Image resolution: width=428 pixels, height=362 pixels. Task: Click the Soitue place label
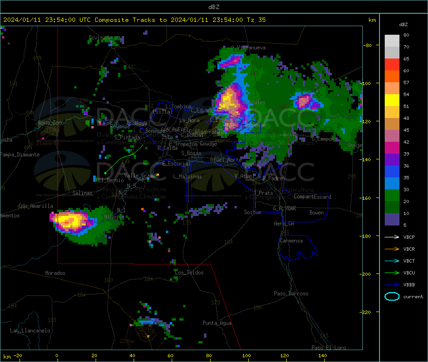coord(253,212)
